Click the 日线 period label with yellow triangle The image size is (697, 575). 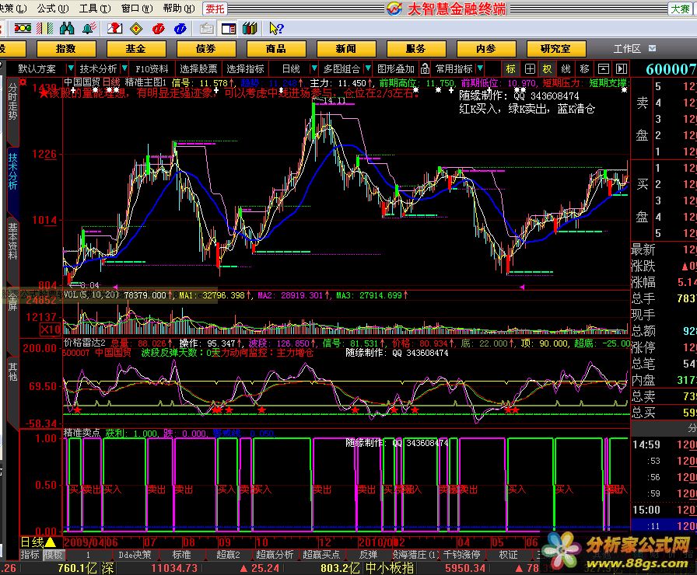tap(38, 542)
